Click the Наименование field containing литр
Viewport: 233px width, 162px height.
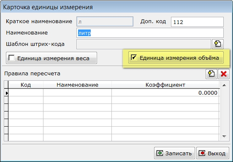150,33
